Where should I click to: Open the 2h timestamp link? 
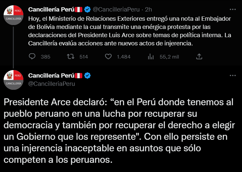pos(148,9)
